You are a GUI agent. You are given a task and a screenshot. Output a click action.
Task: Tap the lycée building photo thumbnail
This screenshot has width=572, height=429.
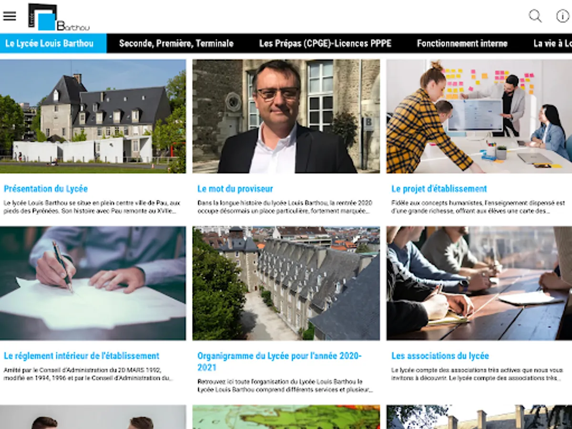(x=93, y=116)
